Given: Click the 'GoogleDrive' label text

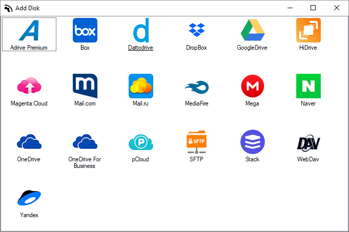Looking at the screenshot, I should point(252,48).
